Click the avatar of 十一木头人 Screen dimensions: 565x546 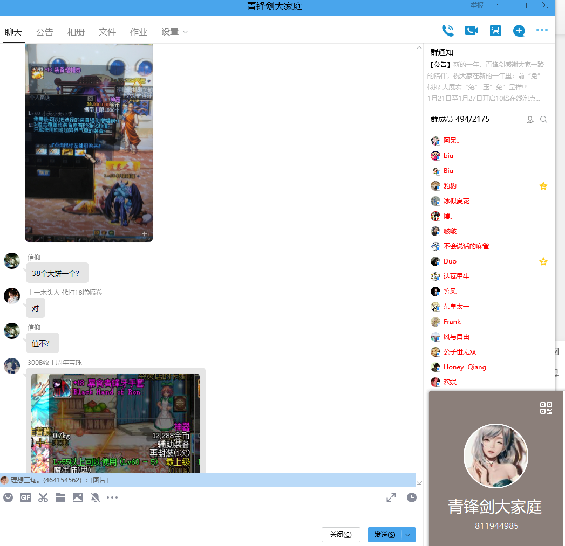click(x=12, y=296)
